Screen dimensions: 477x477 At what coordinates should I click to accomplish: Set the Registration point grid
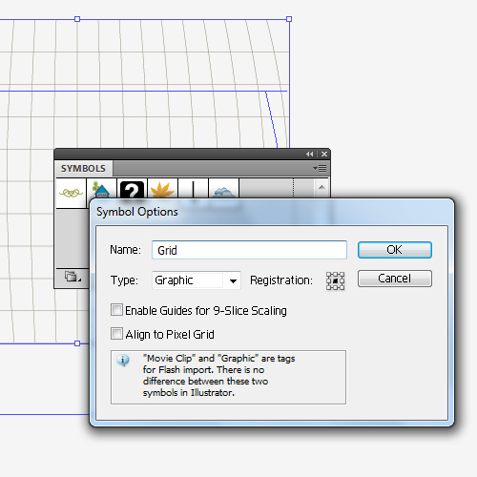335,280
